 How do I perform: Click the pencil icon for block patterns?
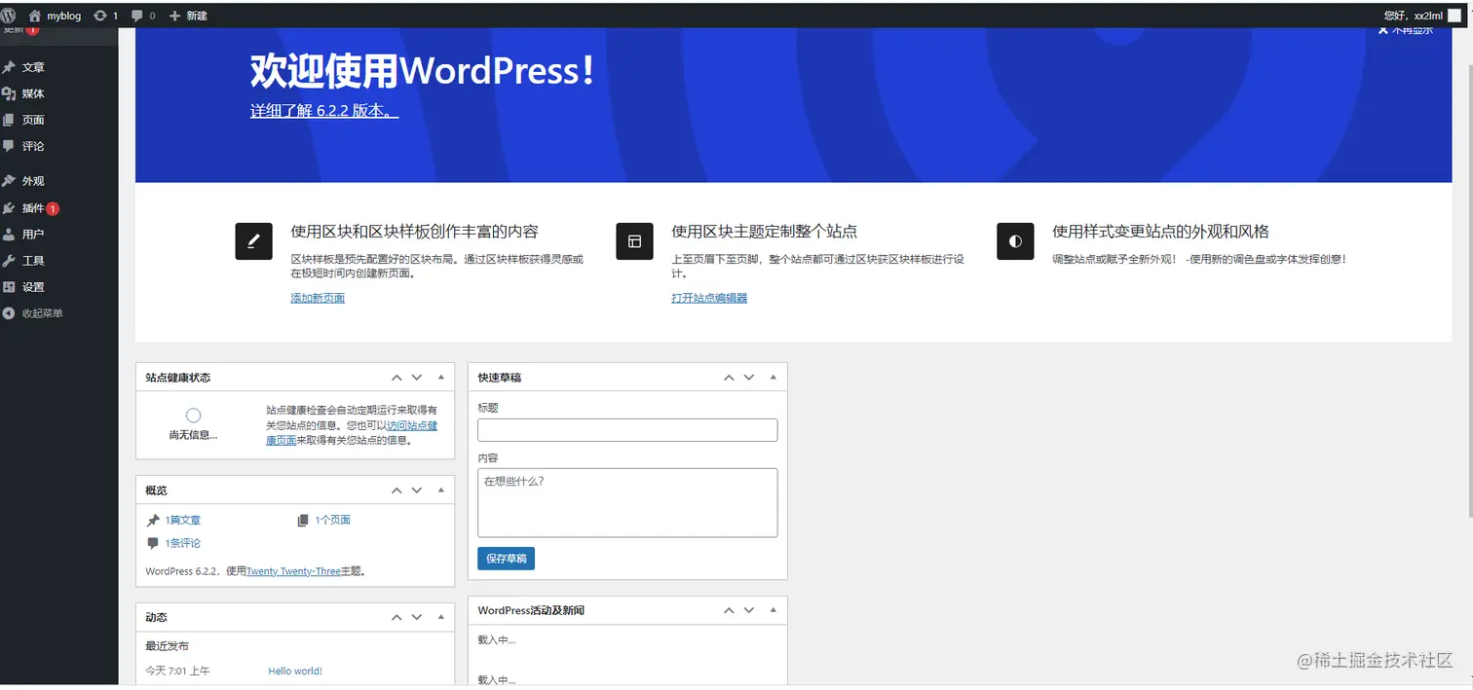(253, 240)
